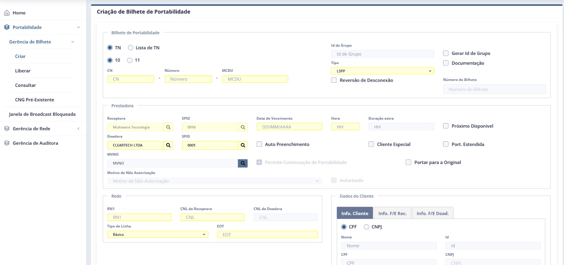Image resolution: width=564 pixels, height=265 pixels.
Task: Go to Janela de Broadcast Bloqueada
Action: click(42, 114)
